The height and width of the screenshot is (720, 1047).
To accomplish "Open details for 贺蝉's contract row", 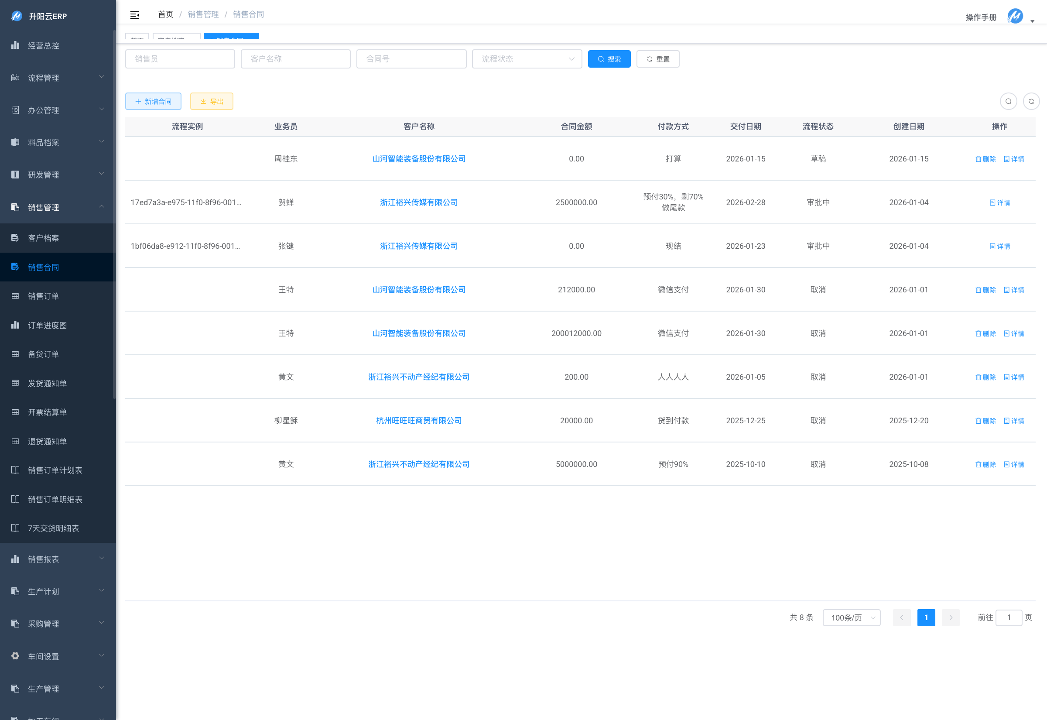I will coord(999,203).
